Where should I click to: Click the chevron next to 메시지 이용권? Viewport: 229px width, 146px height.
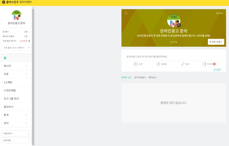tap(29, 36)
